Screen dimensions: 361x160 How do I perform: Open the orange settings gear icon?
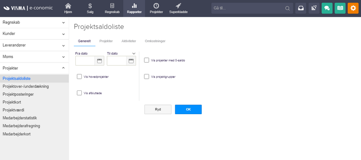click(353, 8)
